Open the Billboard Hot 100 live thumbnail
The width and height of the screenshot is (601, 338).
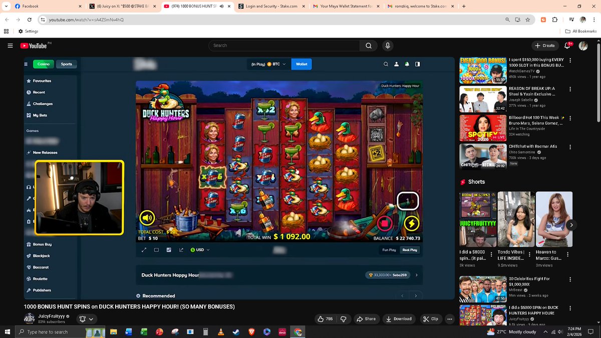pyautogui.click(x=482, y=127)
